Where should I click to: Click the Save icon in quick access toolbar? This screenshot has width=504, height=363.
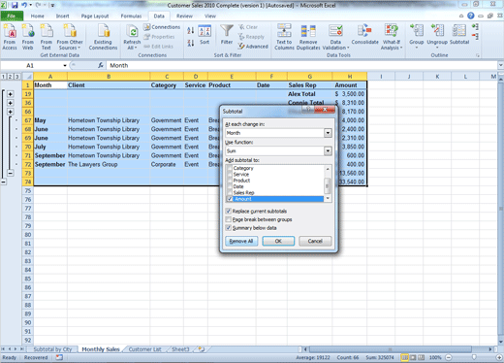[15, 5]
